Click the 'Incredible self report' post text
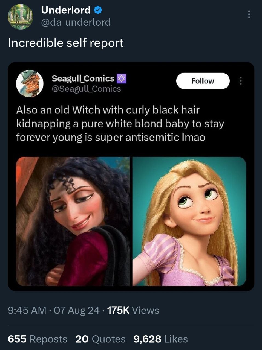The width and height of the screenshot is (262, 350). pyautogui.click(x=66, y=43)
